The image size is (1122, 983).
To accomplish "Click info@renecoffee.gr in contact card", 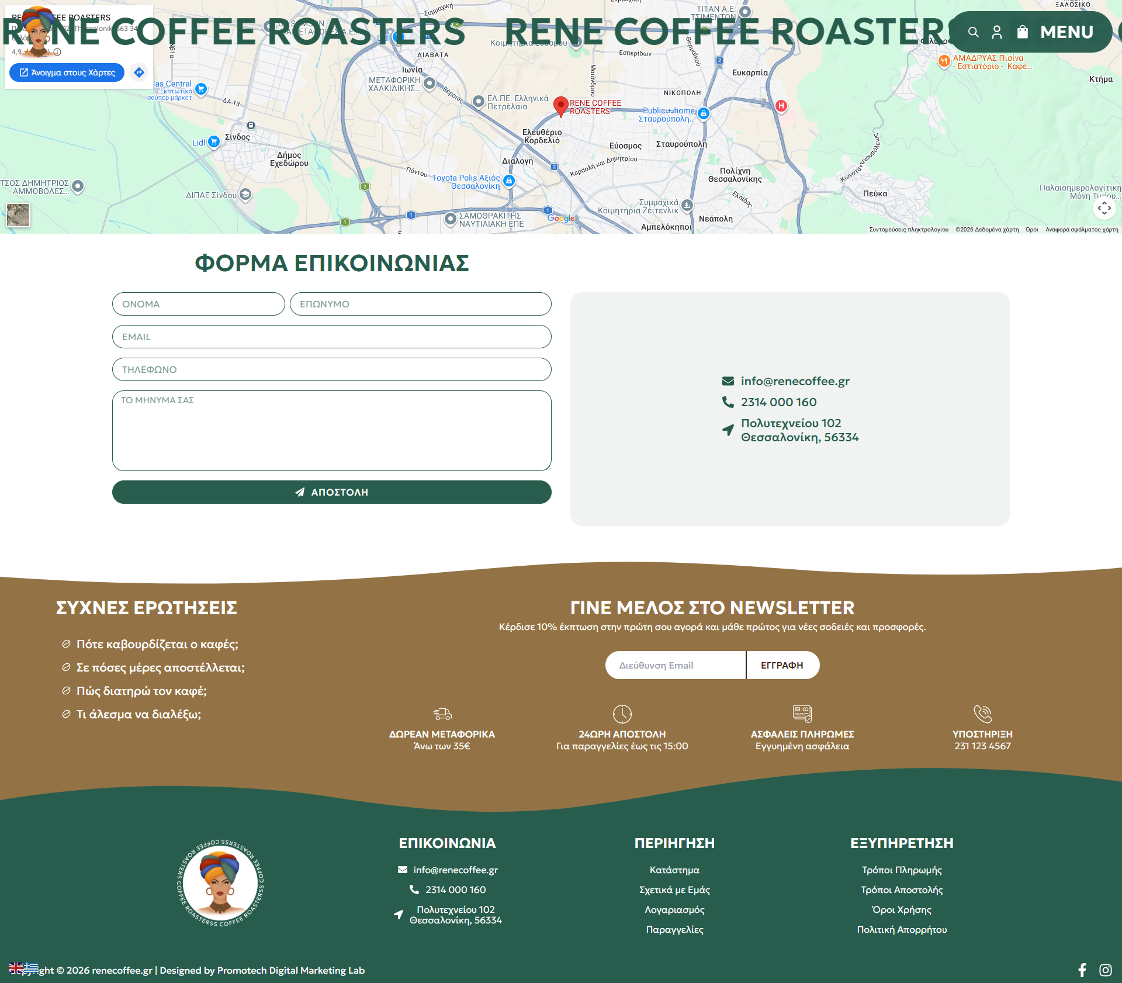I will pos(795,381).
